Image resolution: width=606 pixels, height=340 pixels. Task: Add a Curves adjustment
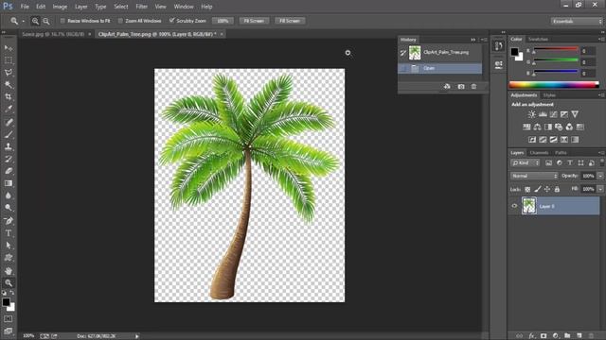pos(553,114)
